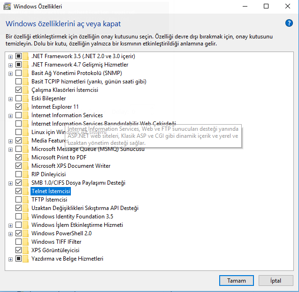
Task: Expand the Eski Bileşenler tree node
Action: 10,99
